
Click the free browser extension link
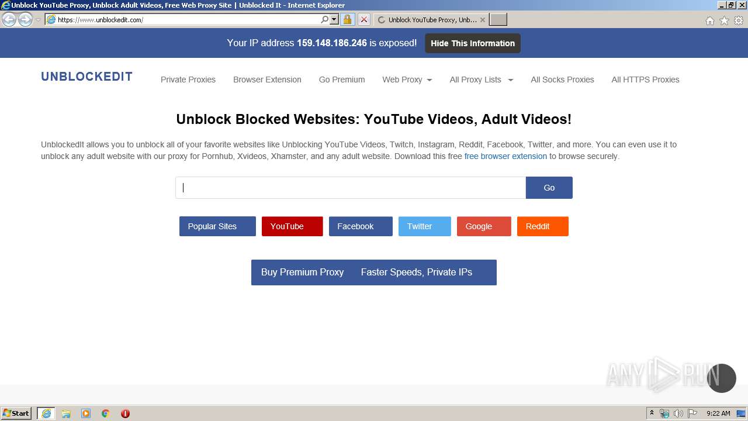[505, 156]
